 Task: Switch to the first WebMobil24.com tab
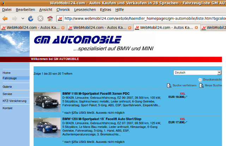33,28
